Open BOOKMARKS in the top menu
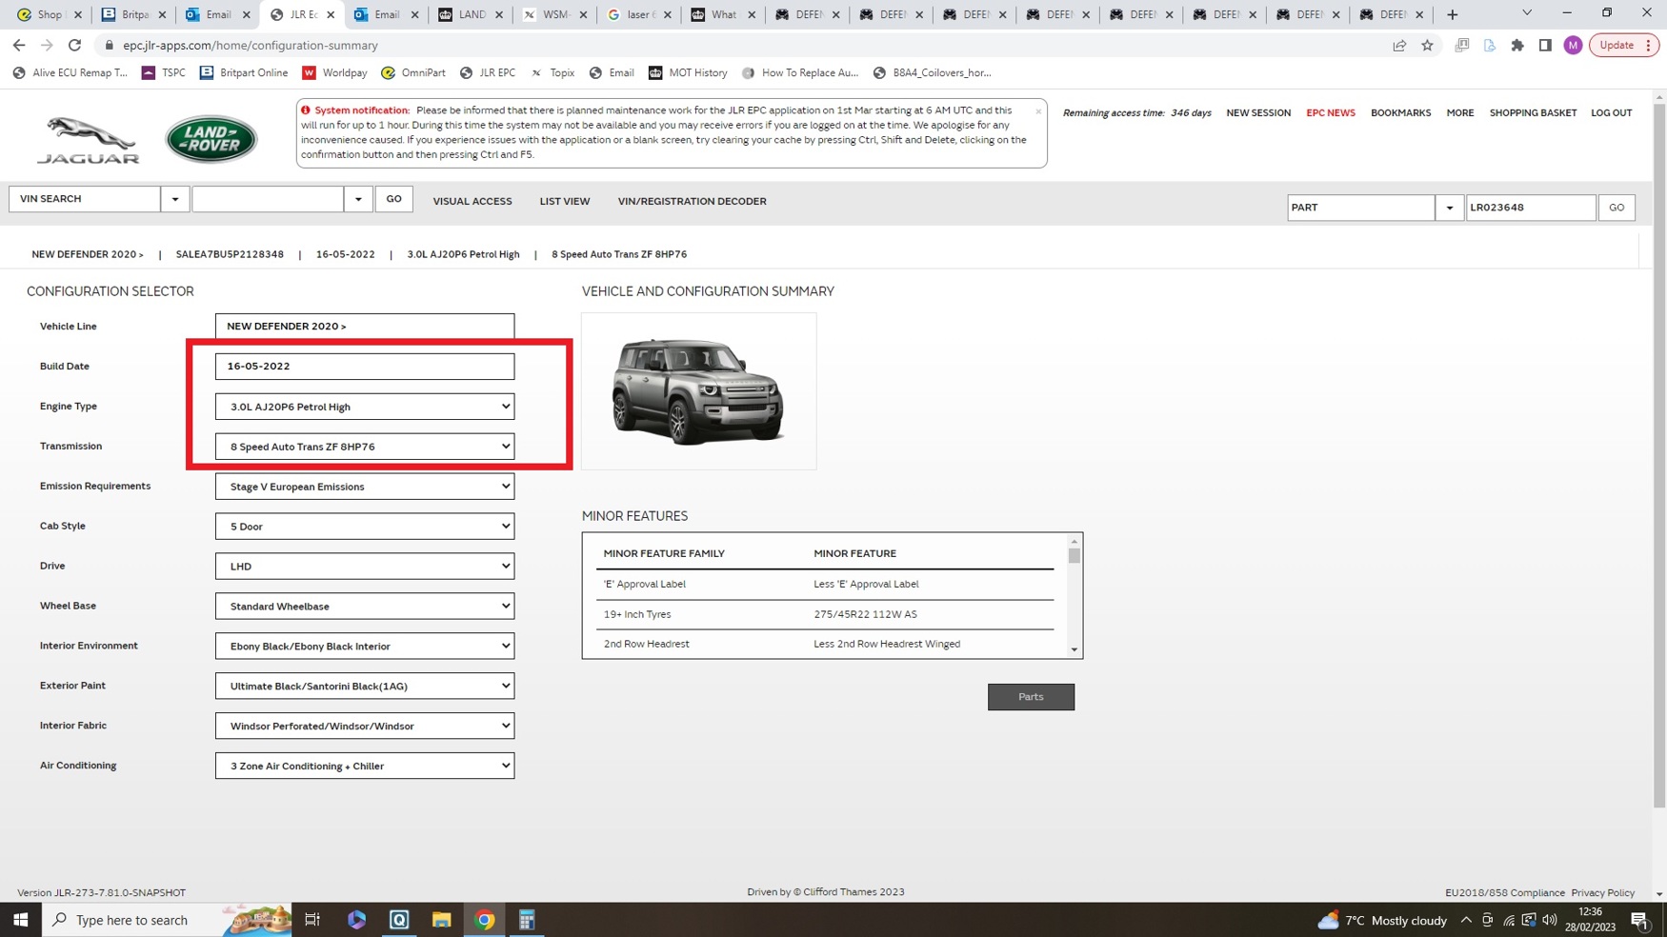This screenshot has height=937, width=1667. coord(1400,113)
